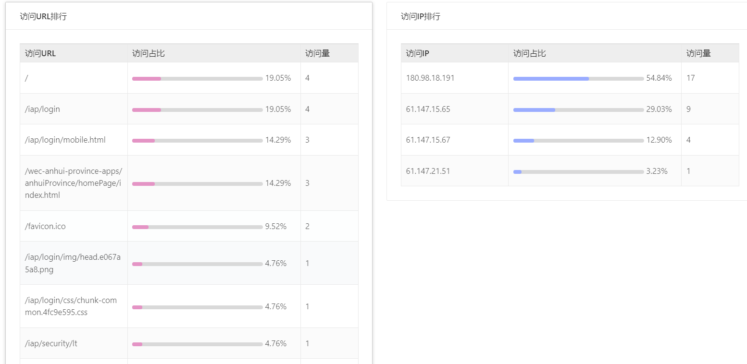
Task: Click the chunk-common.4fc9e595.css URL entry
Action: (x=71, y=306)
